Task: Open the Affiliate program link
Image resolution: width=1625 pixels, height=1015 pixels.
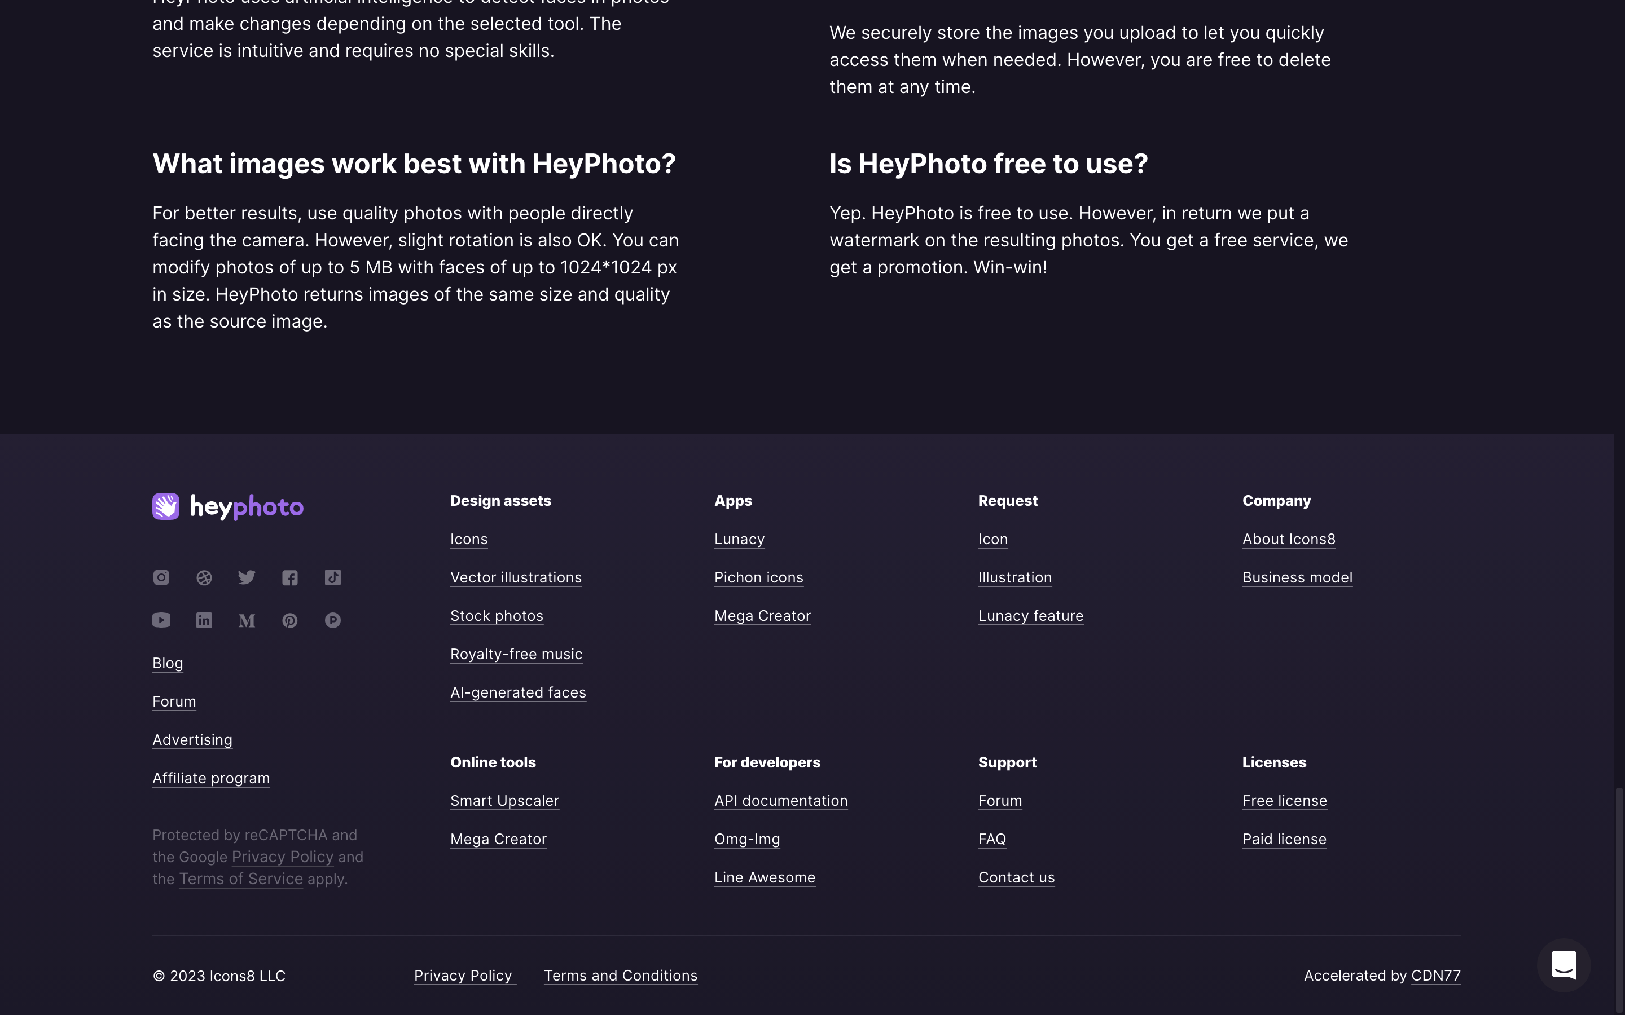Action: click(211, 778)
